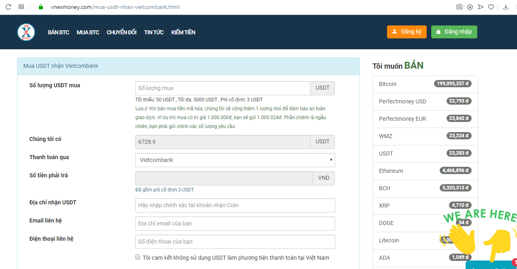Click the 199,095,337 đ Bitcoin price badge
The width and height of the screenshot is (517, 269).
pyautogui.click(x=453, y=84)
